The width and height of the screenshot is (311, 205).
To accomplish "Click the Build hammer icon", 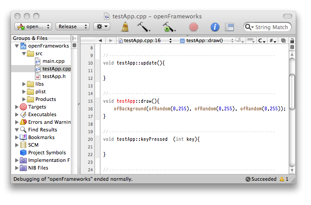I will [143, 27].
